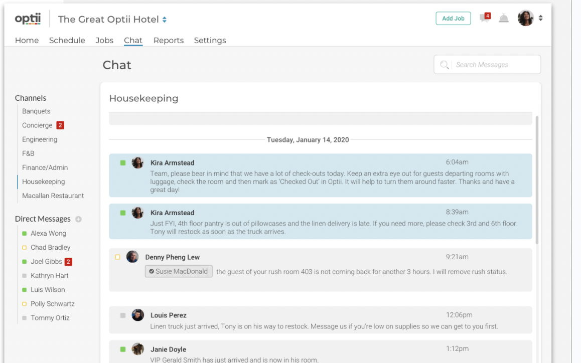Open the chat messages icon with badge
581x363 pixels.
tap(484, 19)
